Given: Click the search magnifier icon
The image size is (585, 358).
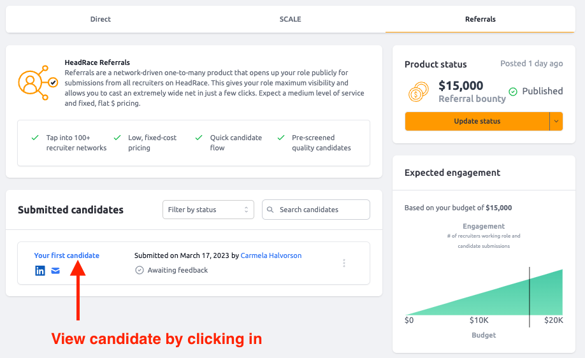Looking at the screenshot, I should tap(270, 210).
